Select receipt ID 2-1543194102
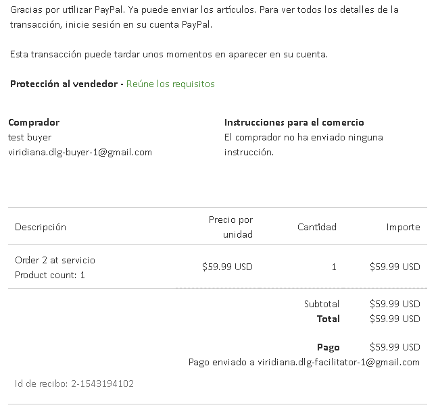 (103, 384)
